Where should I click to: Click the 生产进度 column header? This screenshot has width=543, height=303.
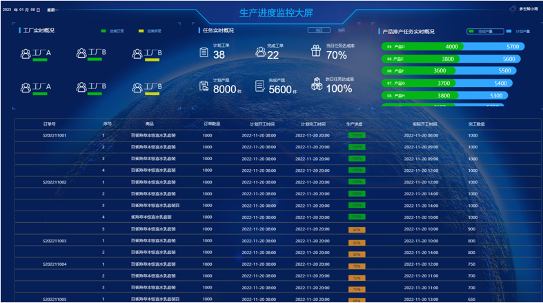[x=354, y=124]
